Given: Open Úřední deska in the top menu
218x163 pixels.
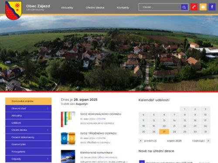Looking at the screenshot, I should click(x=95, y=7).
